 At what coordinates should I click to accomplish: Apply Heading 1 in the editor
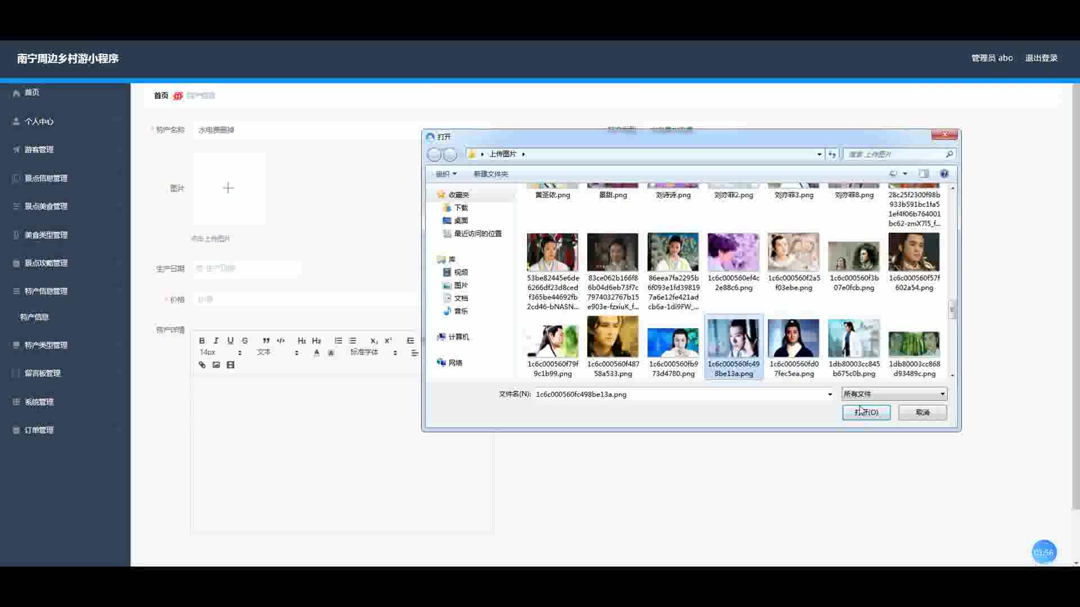(x=302, y=341)
